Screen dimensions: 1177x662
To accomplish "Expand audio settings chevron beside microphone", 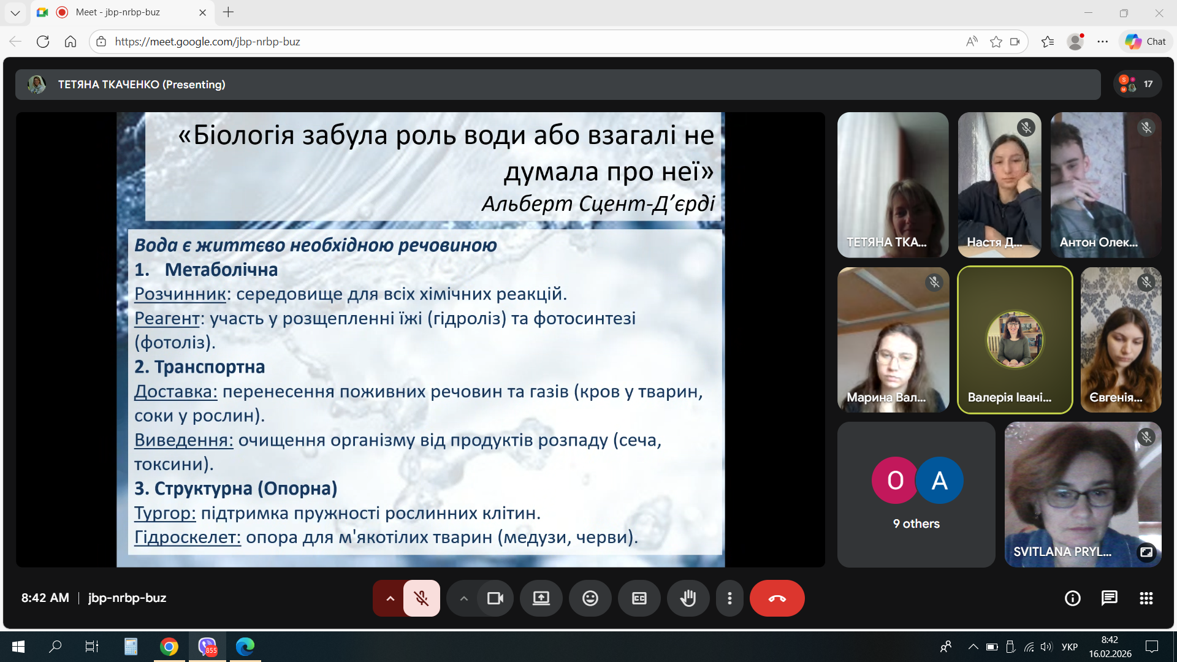I will [x=390, y=598].
